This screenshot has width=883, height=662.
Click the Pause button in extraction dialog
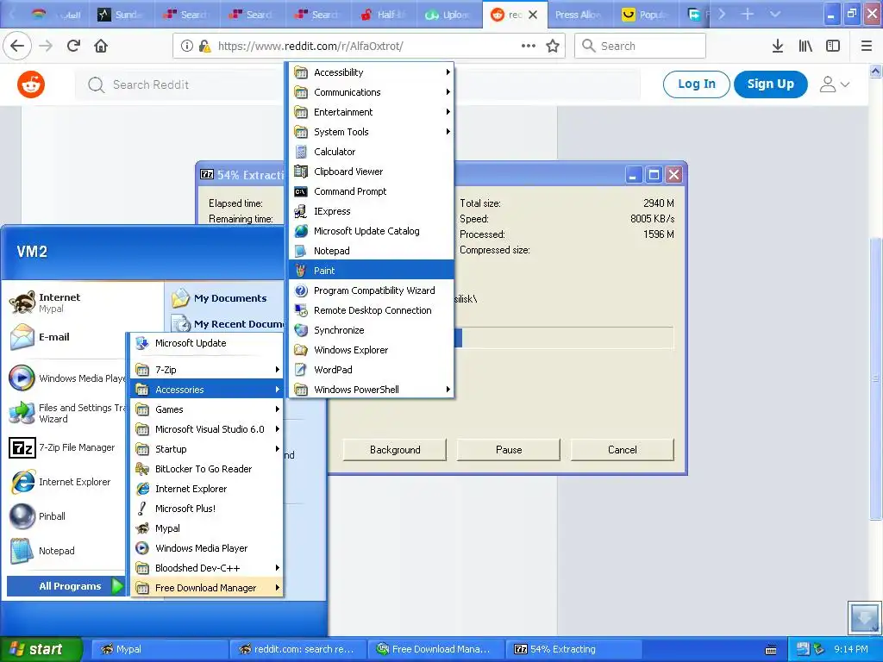(x=509, y=450)
